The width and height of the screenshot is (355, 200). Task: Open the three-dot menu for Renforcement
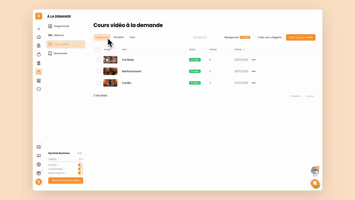point(253,71)
